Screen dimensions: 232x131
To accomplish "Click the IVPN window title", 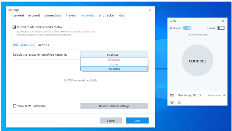I will point(173,21).
